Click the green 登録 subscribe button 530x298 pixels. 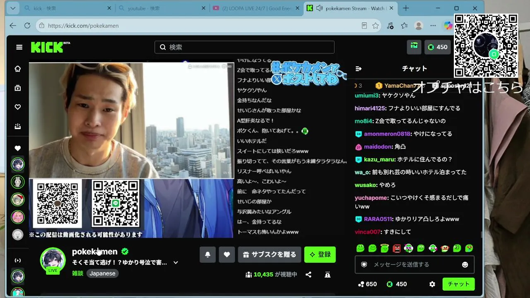(x=320, y=255)
